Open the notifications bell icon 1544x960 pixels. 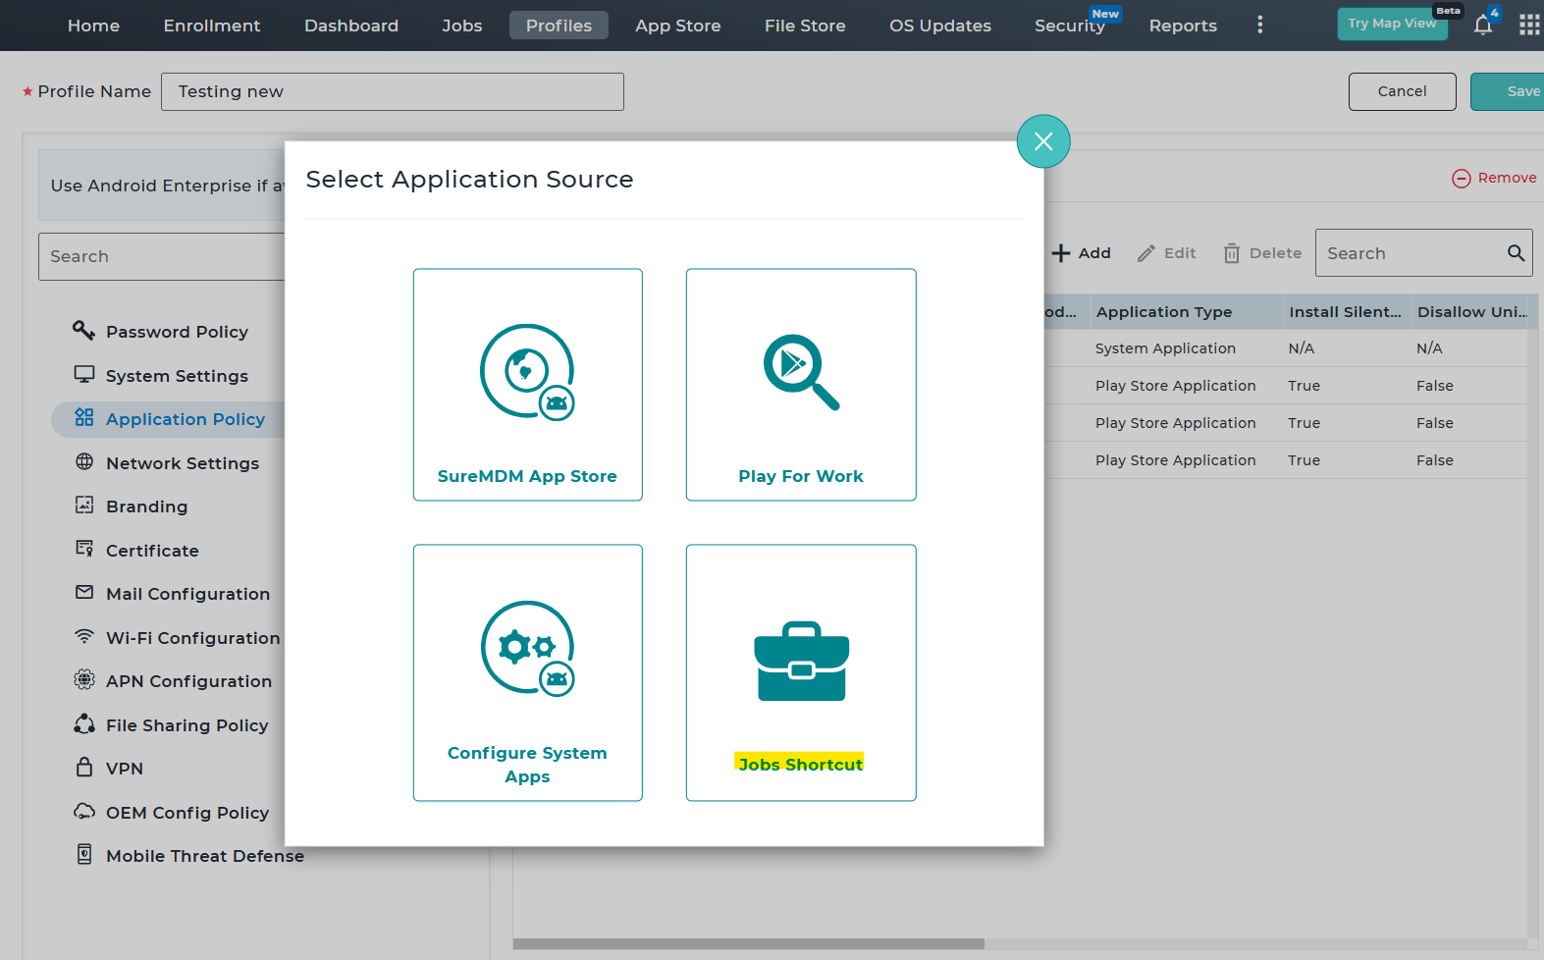(x=1482, y=26)
